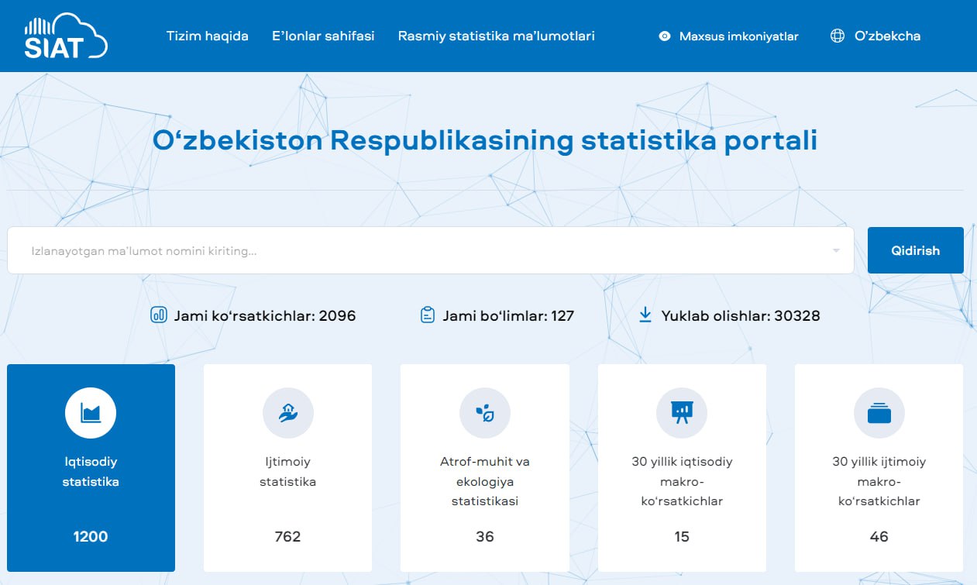
Task: Click the Jami ko'rsatkichlar bar chart icon
Action: click(x=158, y=315)
